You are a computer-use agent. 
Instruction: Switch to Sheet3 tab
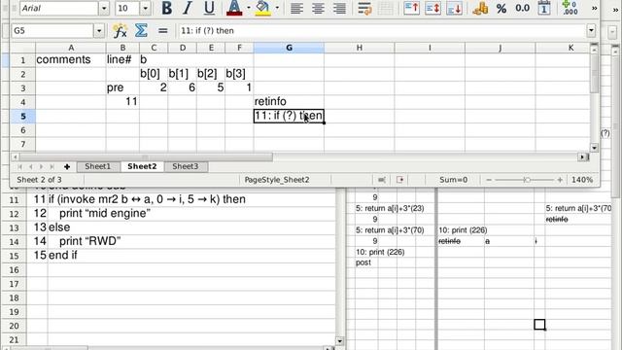[186, 166]
